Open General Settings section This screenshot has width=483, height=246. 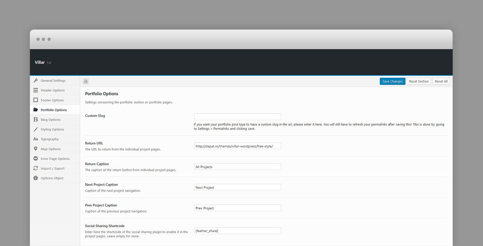tap(55, 81)
